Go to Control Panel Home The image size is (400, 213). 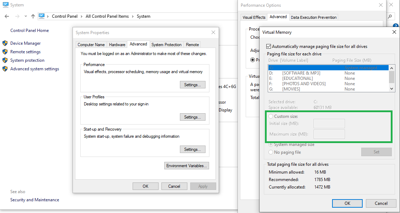(30, 30)
